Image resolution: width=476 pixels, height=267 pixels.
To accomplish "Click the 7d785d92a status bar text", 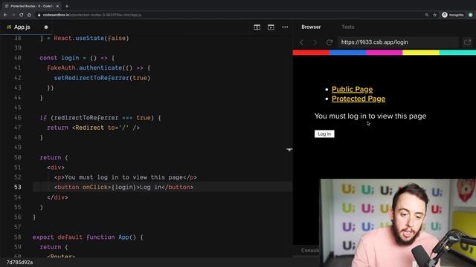I will [x=20, y=262].
